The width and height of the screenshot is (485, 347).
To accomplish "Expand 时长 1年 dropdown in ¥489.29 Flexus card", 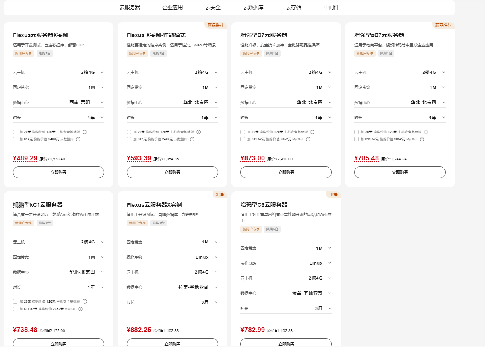I will tap(58, 118).
